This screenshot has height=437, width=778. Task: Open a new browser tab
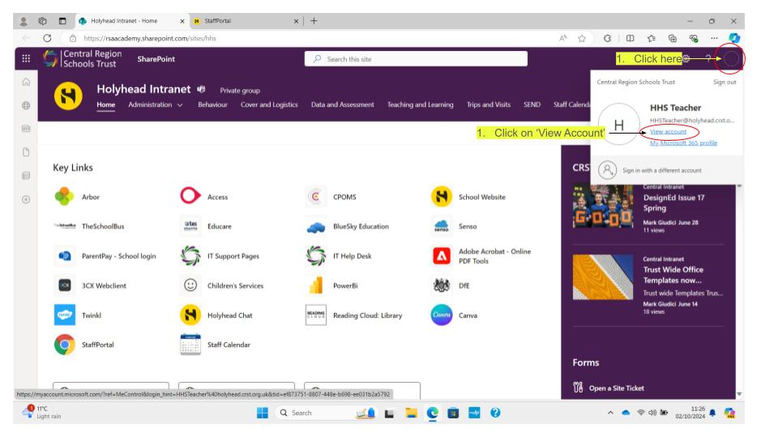pyautogui.click(x=314, y=21)
